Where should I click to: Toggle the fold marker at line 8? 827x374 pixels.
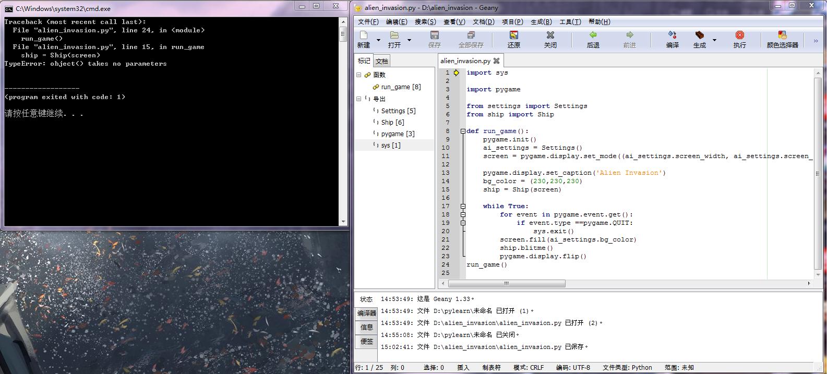tap(463, 131)
